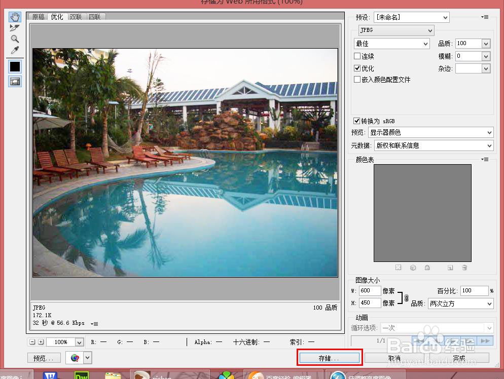Image resolution: width=504 pixels, height=379 pixels.
Task: Open the Dreamweaver taskbar icon
Action: tap(82, 375)
